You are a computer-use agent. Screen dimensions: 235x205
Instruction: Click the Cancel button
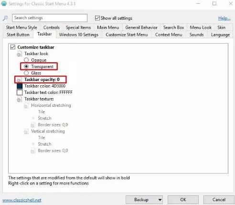pos(219,200)
